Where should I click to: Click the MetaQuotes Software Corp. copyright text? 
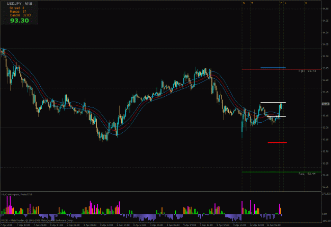pyautogui.click(x=38, y=220)
